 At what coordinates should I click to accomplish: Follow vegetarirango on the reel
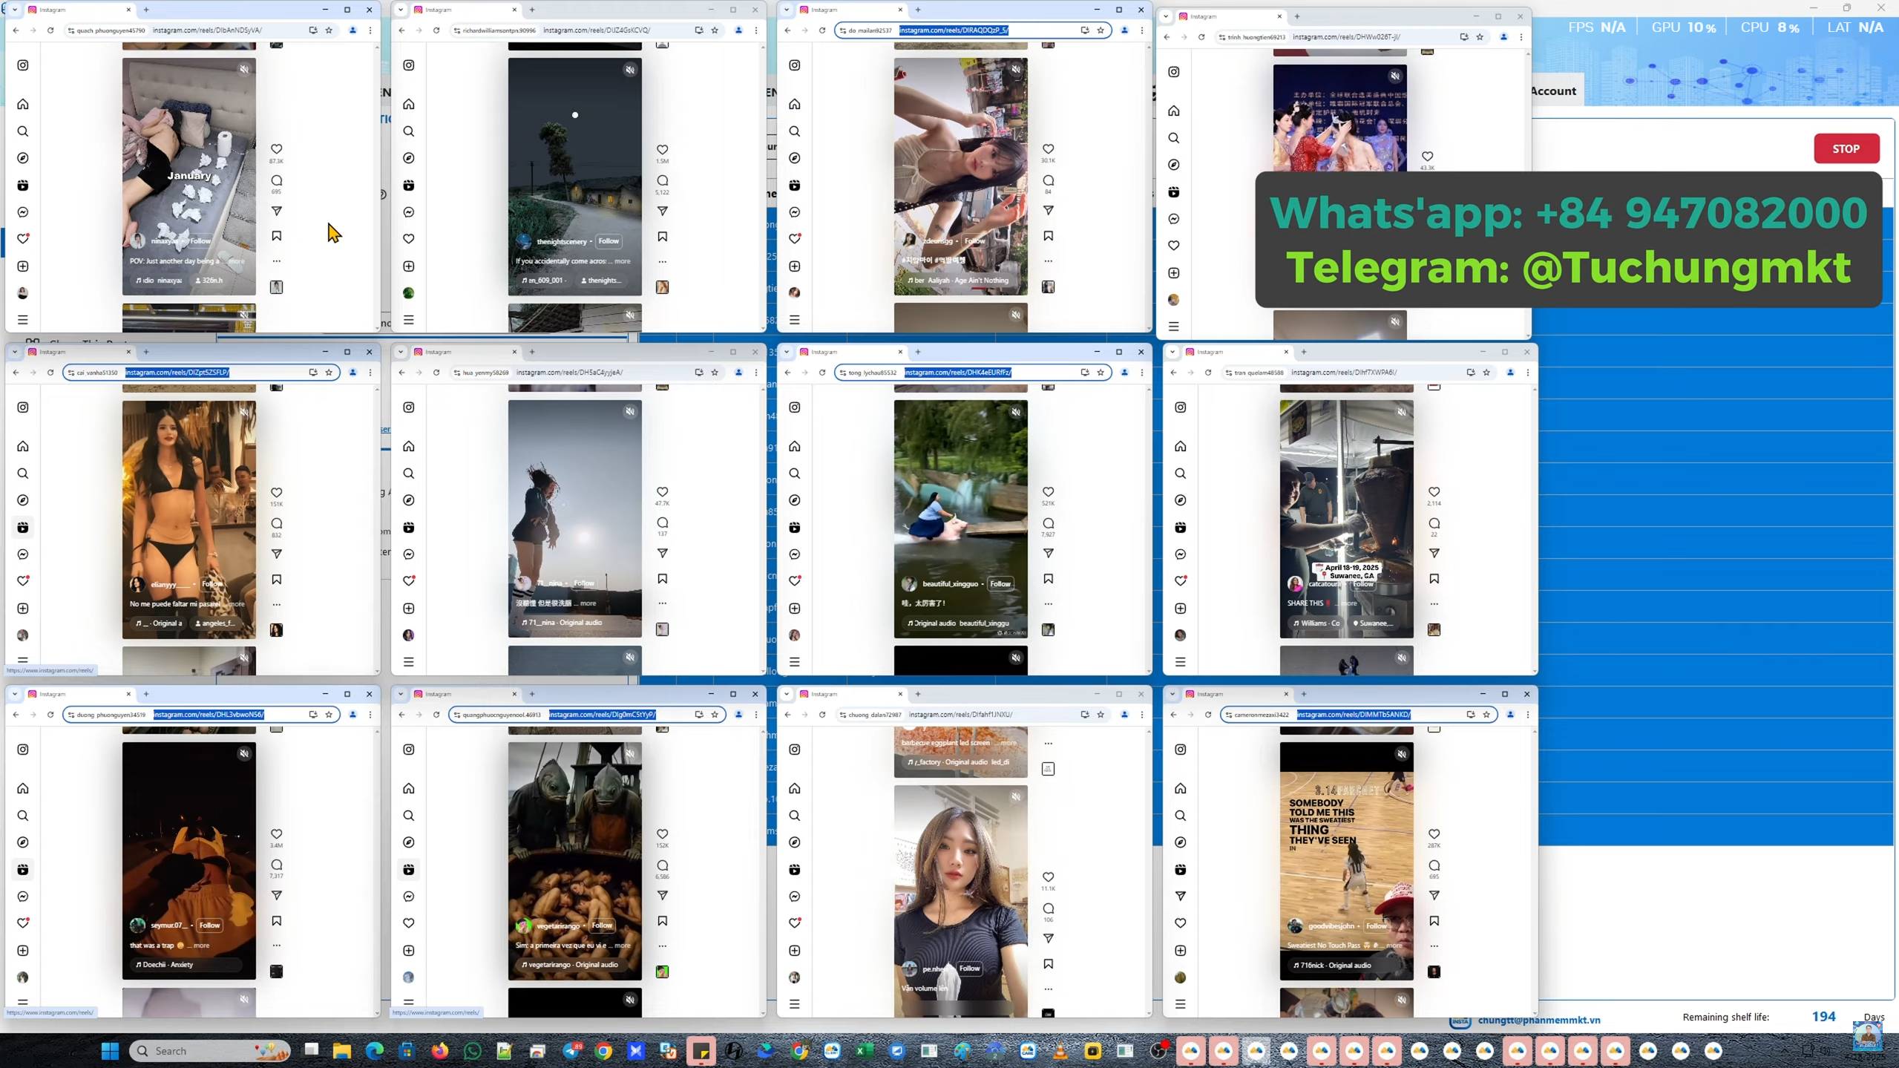tap(603, 926)
